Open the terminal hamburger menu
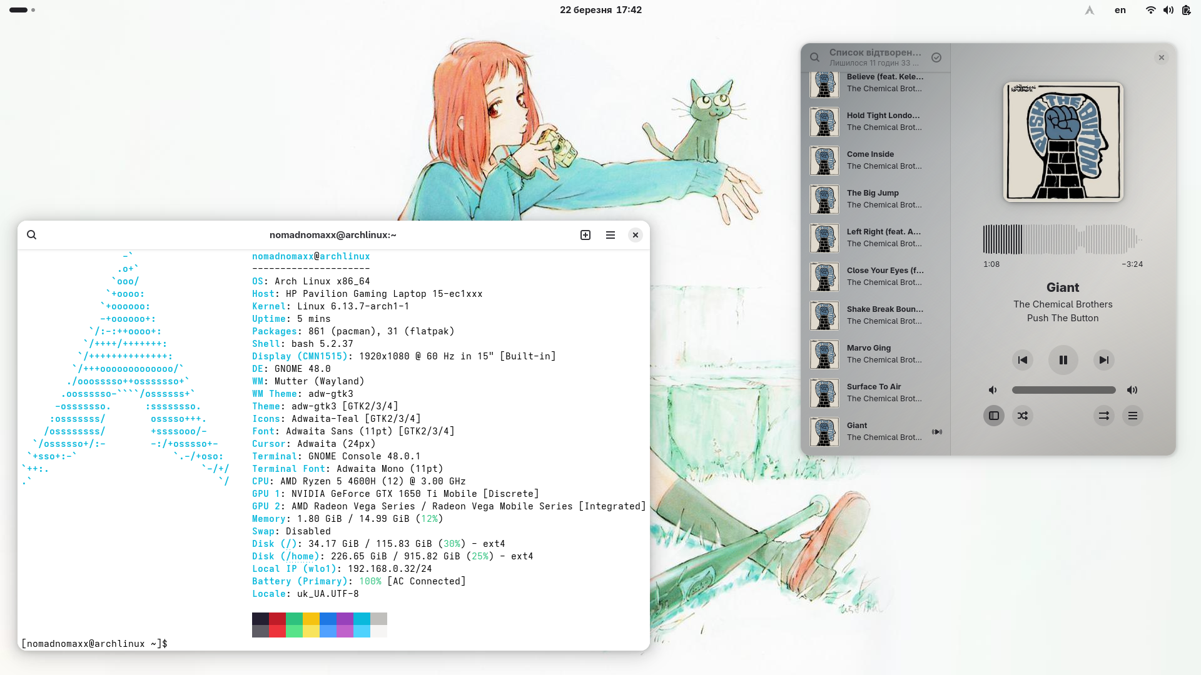Image resolution: width=1201 pixels, height=675 pixels. point(611,235)
